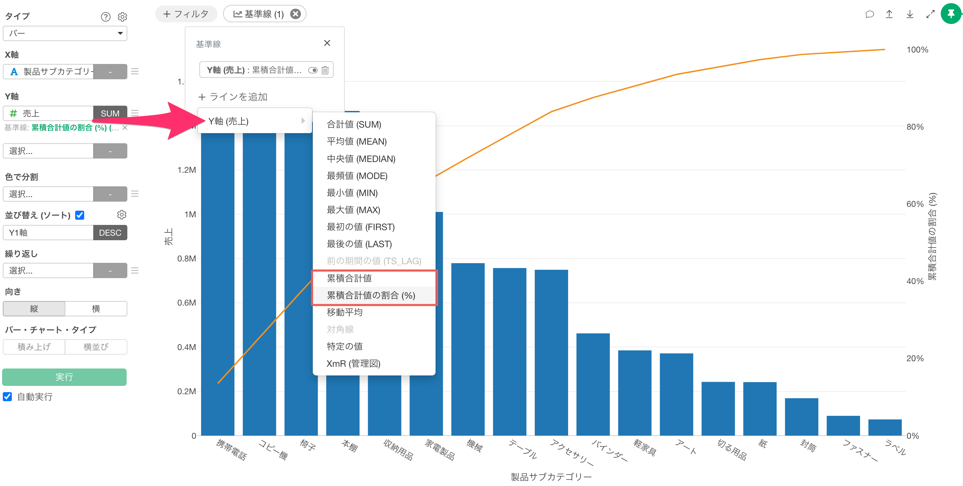The image size is (963, 486).
Task: Uncheck the 並び替え (ソート) checkbox
Action: [x=80, y=215]
